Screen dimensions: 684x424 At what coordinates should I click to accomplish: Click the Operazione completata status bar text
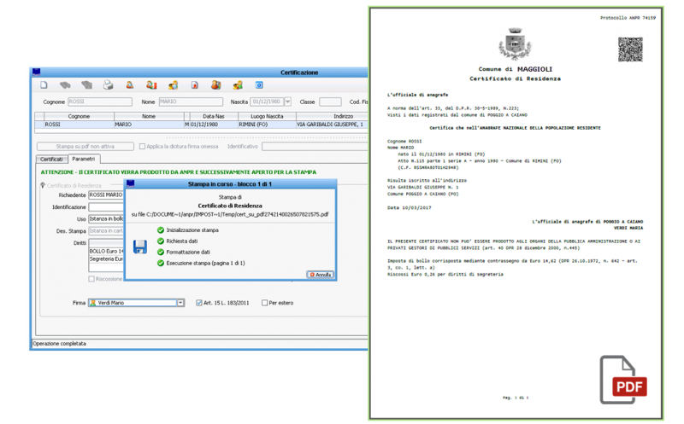point(59,344)
